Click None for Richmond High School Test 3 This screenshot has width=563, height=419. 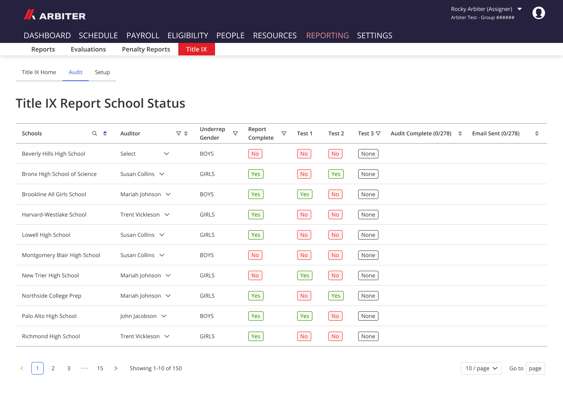[368, 336]
